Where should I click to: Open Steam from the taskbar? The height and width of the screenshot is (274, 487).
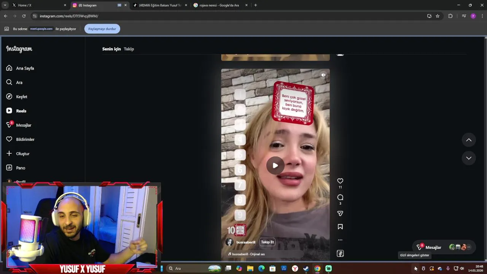tap(306, 268)
